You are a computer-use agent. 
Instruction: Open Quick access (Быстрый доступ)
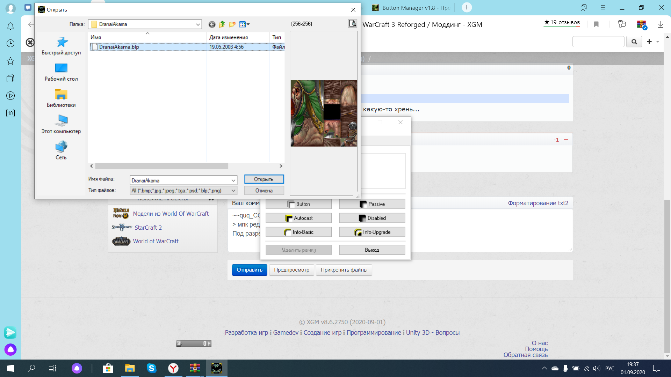pos(61,46)
